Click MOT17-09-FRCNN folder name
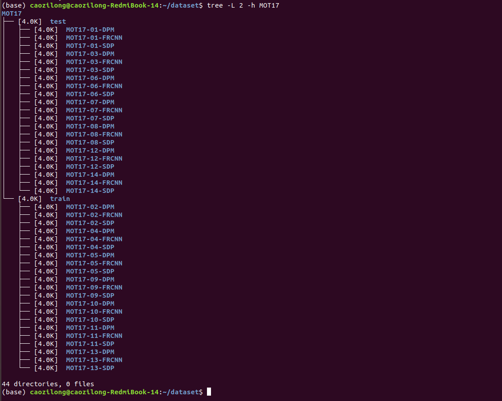 point(94,287)
